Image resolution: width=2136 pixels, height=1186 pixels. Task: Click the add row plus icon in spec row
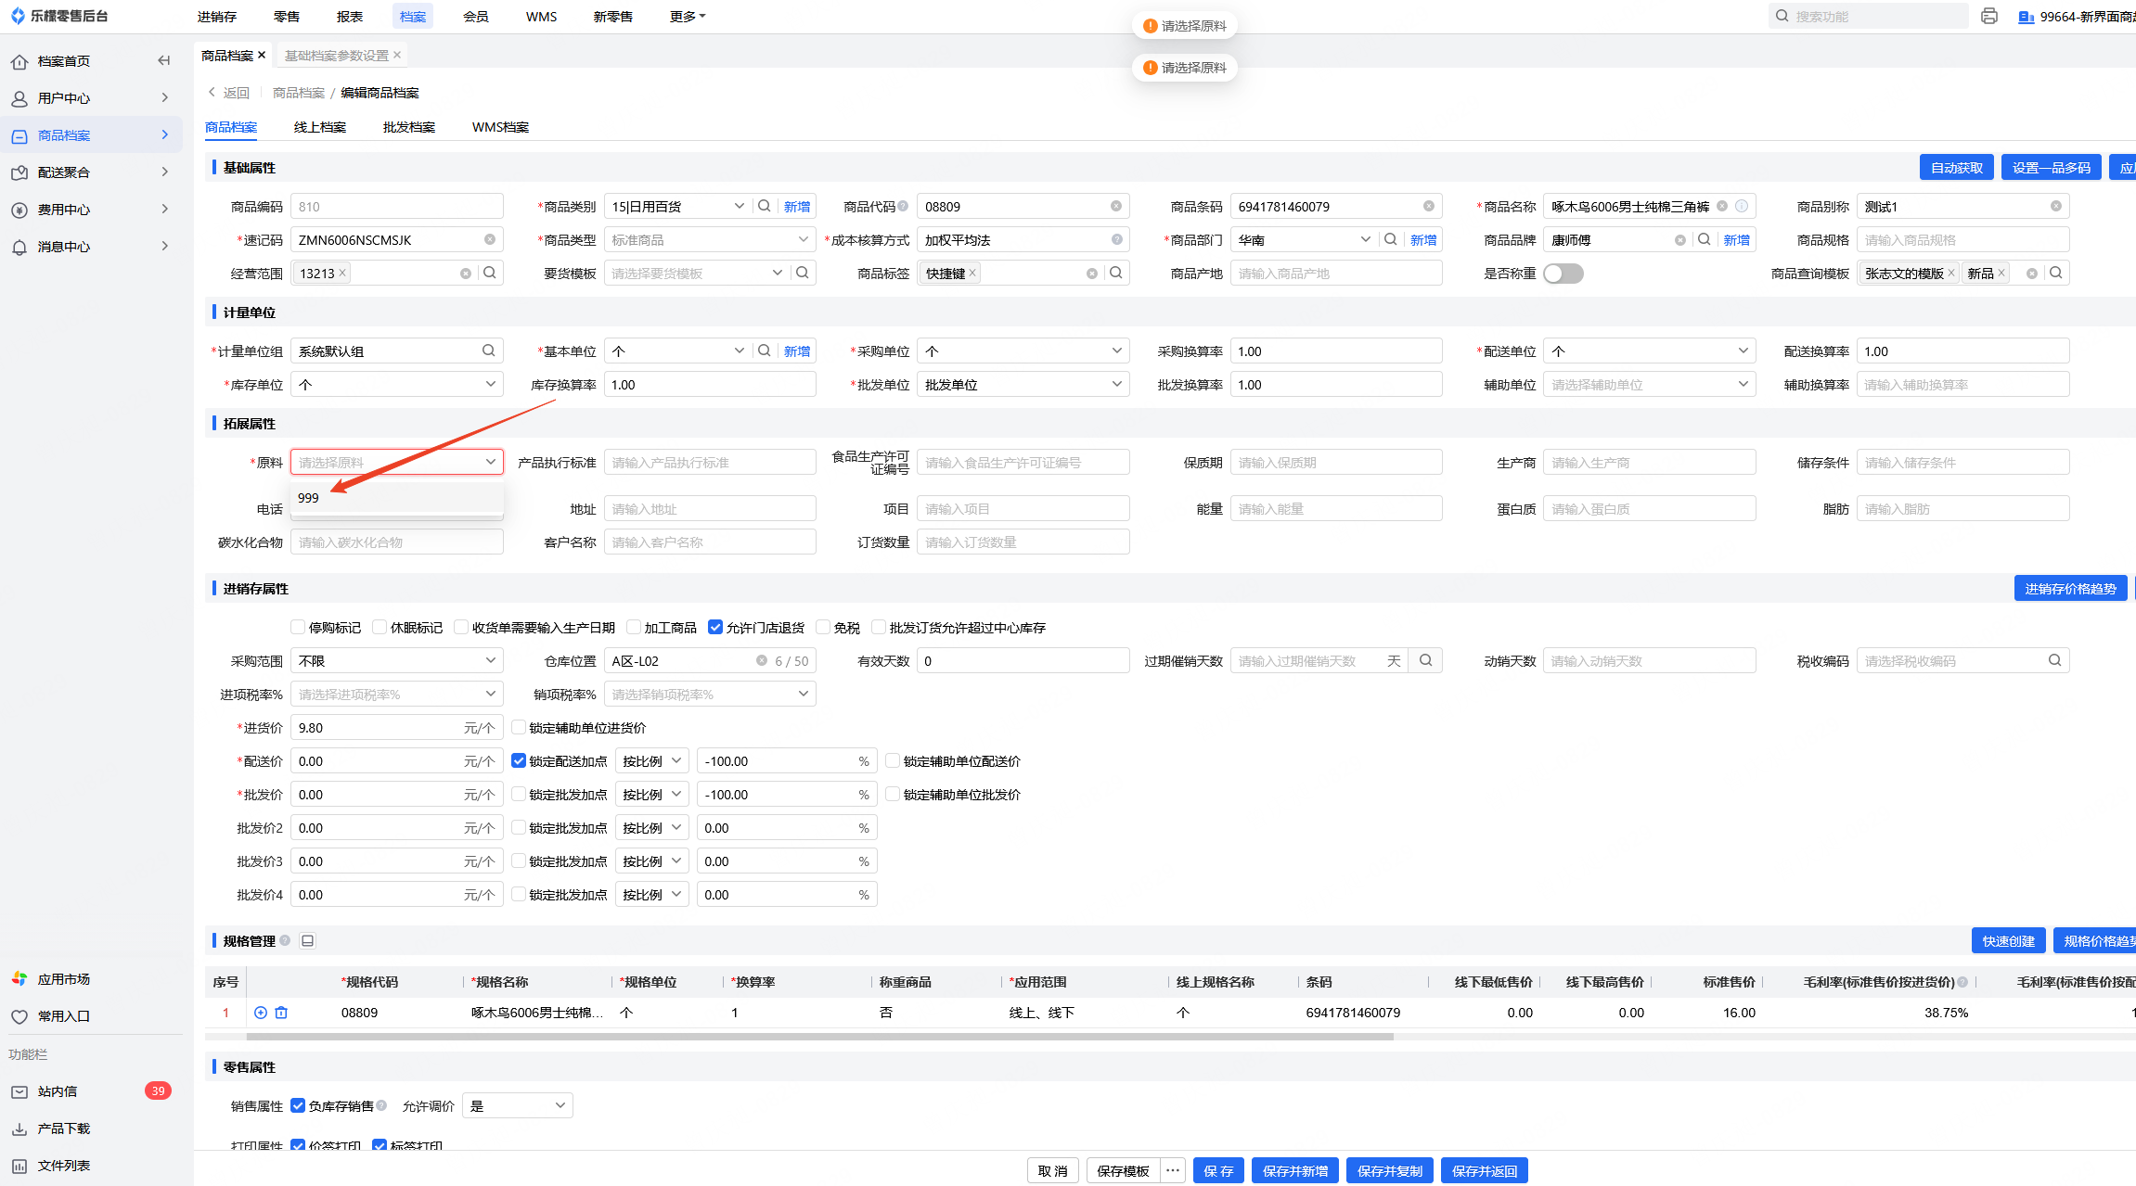pyautogui.click(x=261, y=1013)
